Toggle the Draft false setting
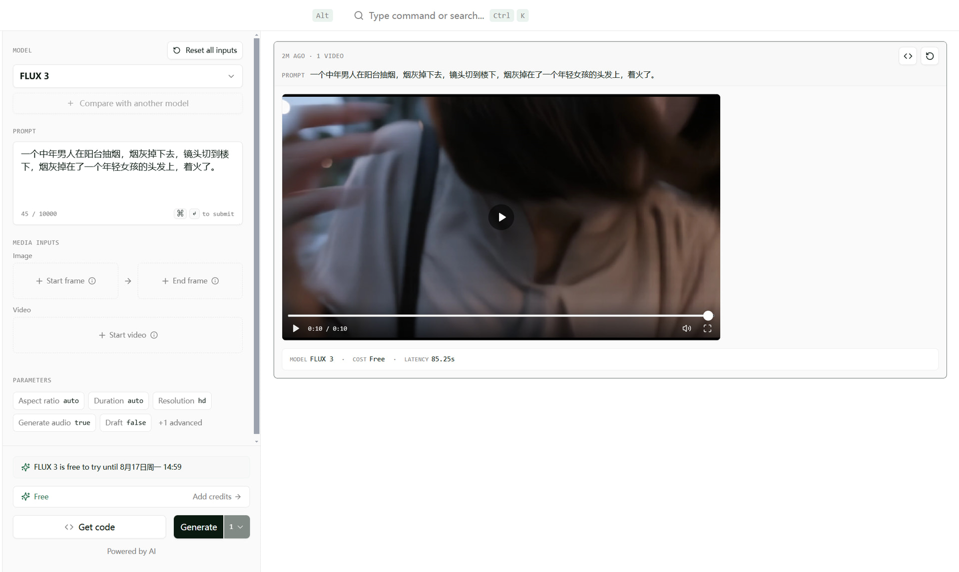Viewport: 959px width, 572px height. click(125, 423)
